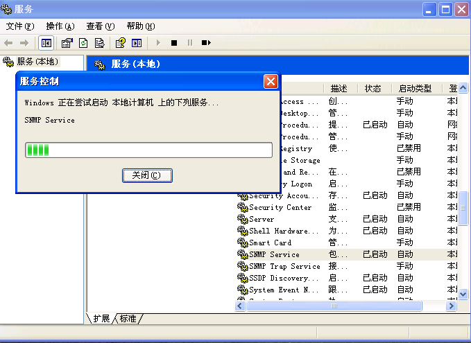The height and width of the screenshot is (343, 471).
Task: Sort by the 启动类型 column header
Action: click(x=417, y=89)
